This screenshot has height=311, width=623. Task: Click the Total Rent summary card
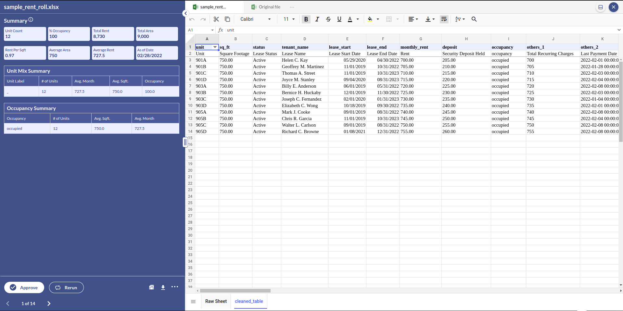tap(113, 34)
